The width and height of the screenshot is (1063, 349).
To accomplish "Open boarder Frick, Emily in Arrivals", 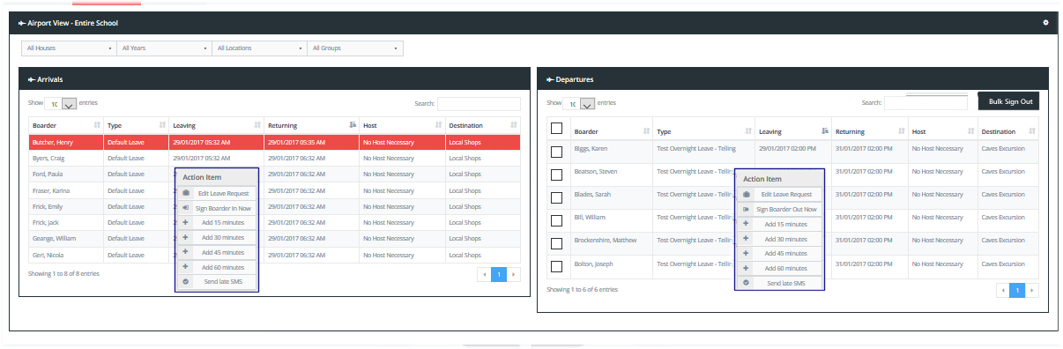I will tap(48, 206).
